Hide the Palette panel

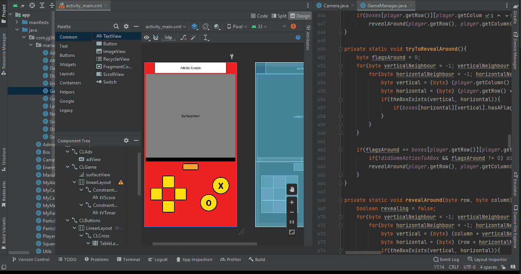[x=136, y=26]
